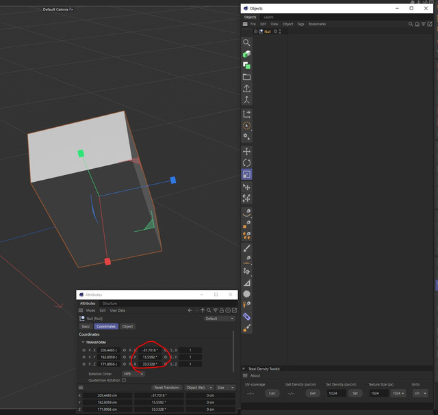Click the cursor with plus placement tool icon
Image resolution: width=438 pixels, height=415 pixels.
tap(246, 187)
